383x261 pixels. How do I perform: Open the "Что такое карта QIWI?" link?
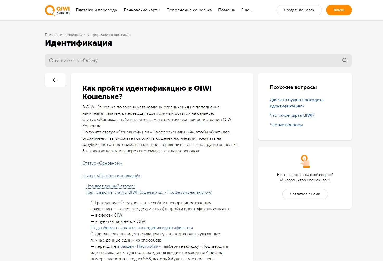click(x=292, y=115)
